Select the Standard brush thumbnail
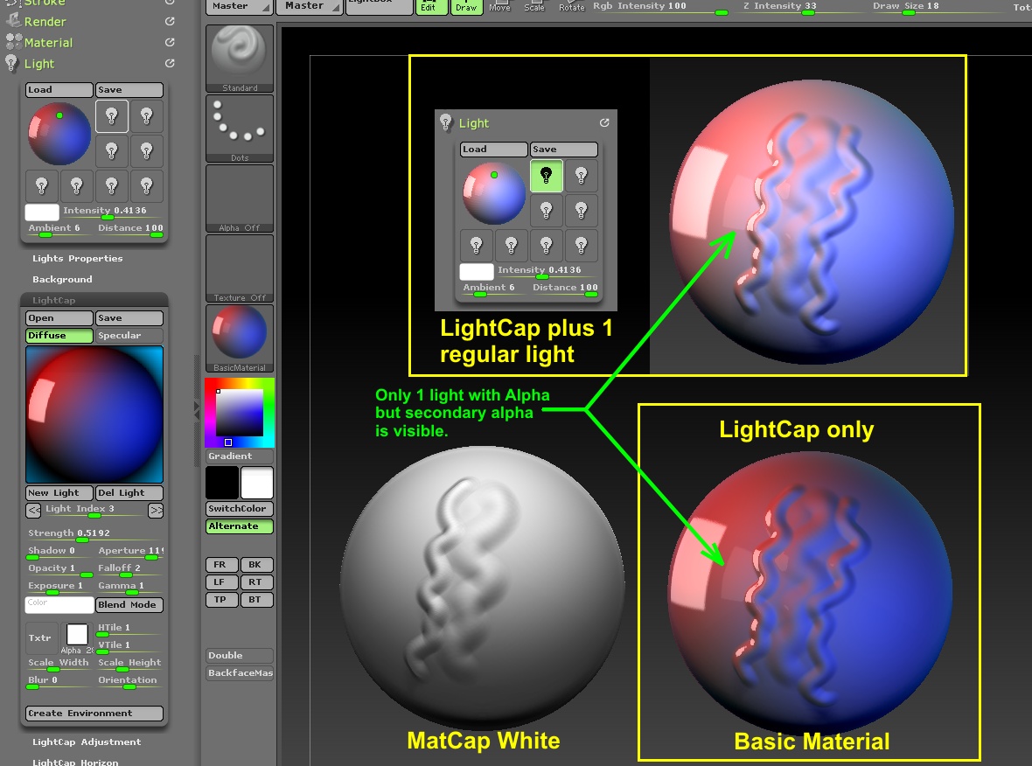Screen dimensions: 1032x766 coord(240,59)
